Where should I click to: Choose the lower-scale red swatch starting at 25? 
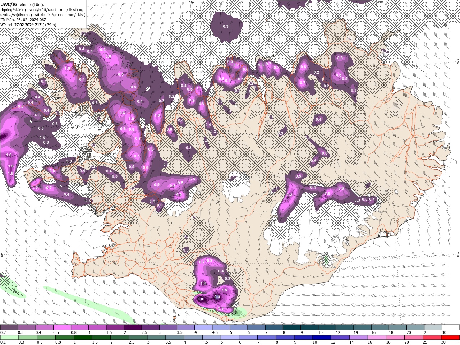coord(432,337)
